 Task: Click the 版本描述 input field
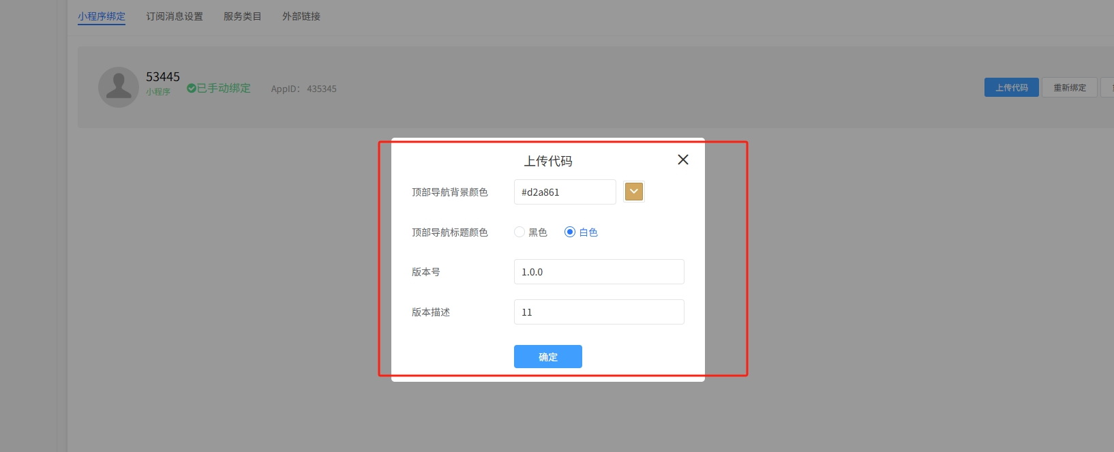(x=599, y=312)
